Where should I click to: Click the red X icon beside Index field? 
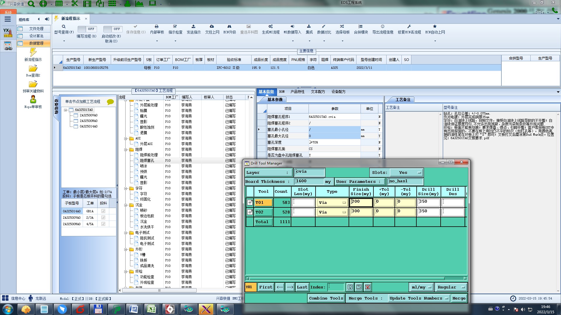pos(368,287)
